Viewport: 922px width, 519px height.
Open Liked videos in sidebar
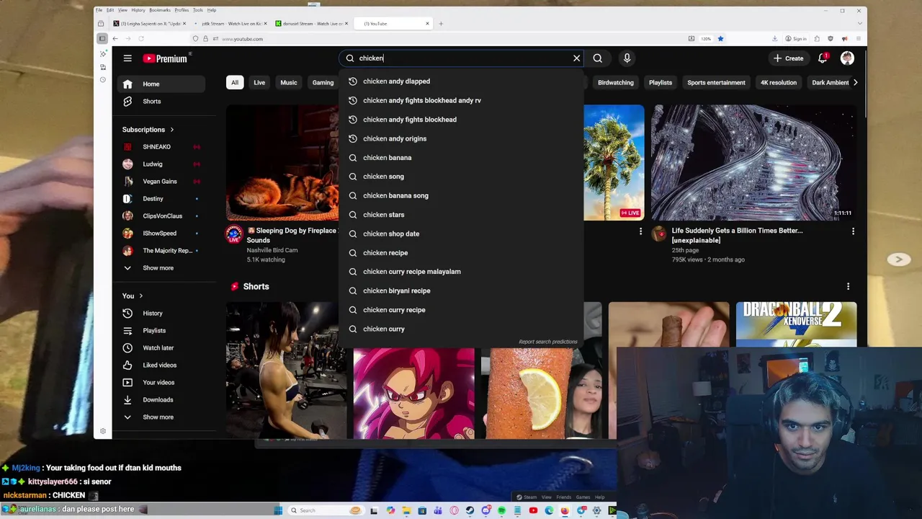(161, 365)
